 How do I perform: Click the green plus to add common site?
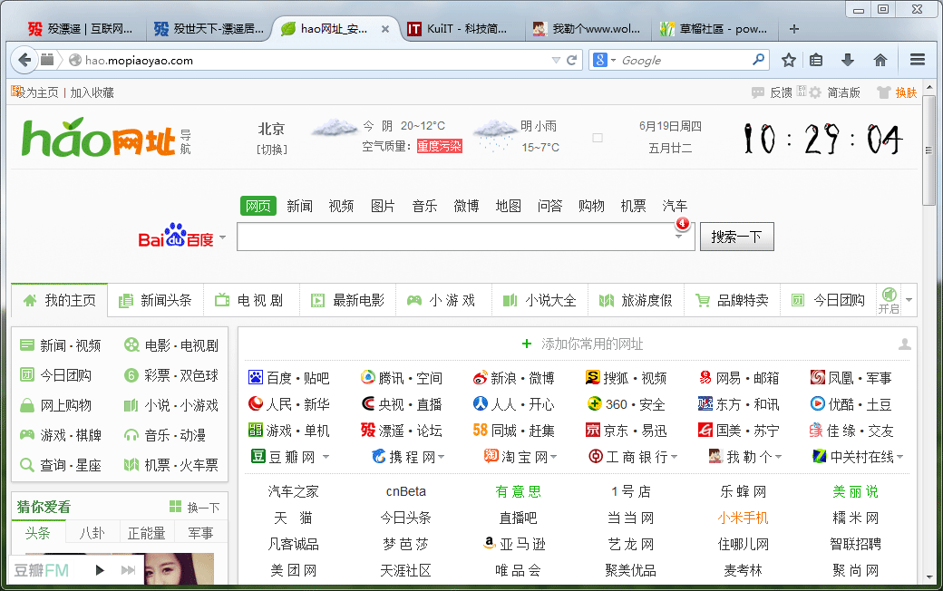click(x=527, y=344)
